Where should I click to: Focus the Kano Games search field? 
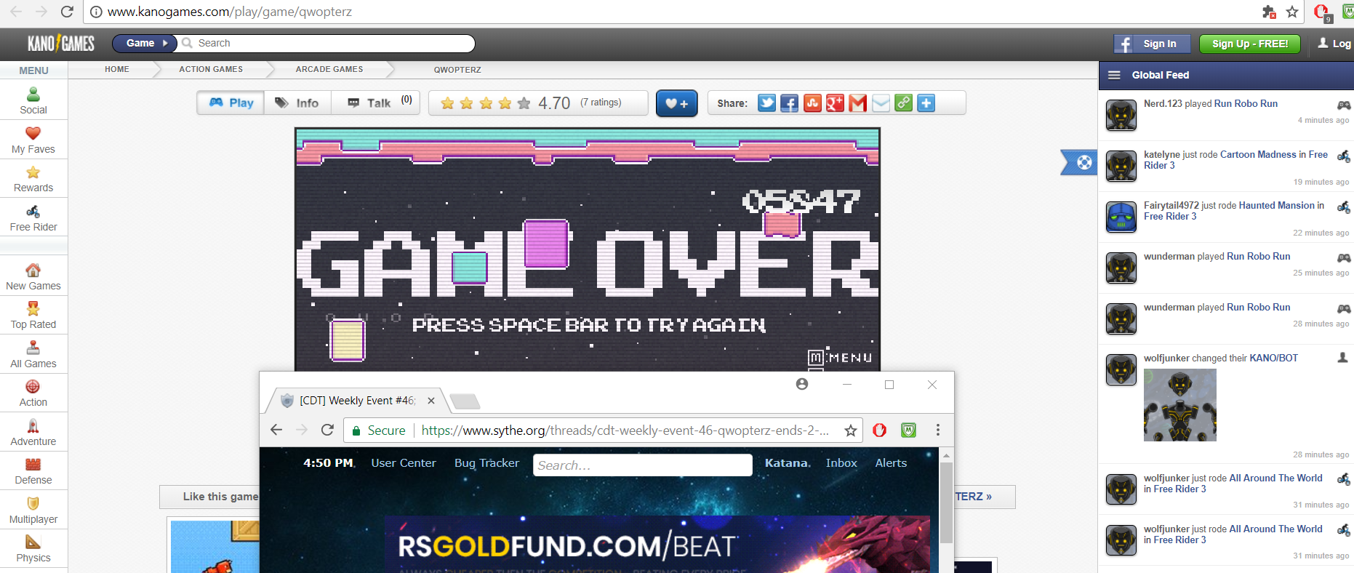coord(327,43)
